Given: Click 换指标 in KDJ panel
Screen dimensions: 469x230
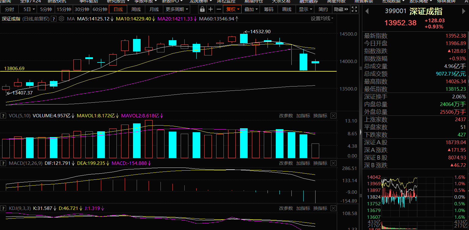Looking at the screenshot, I should click(x=320, y=208).
